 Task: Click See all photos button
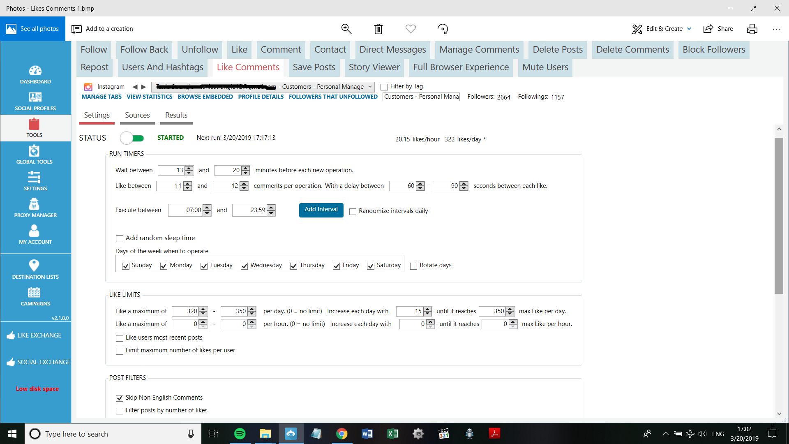pyautogui.click(x=33, y=29)
